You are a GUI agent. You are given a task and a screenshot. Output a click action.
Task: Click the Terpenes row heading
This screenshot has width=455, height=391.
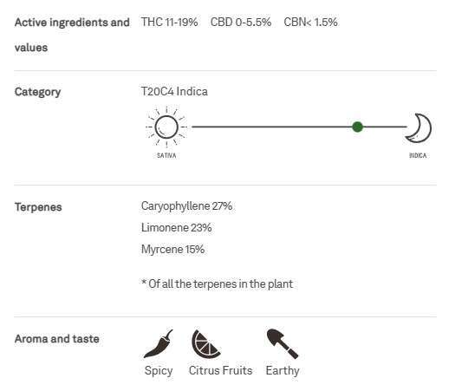coord(38,207)
